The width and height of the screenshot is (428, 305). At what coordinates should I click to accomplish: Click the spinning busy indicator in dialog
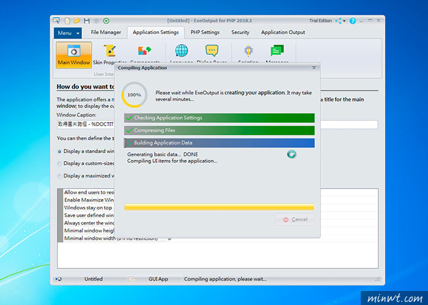[291, 154]
